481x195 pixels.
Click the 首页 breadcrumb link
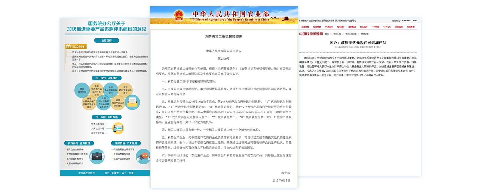coord(327,34)
